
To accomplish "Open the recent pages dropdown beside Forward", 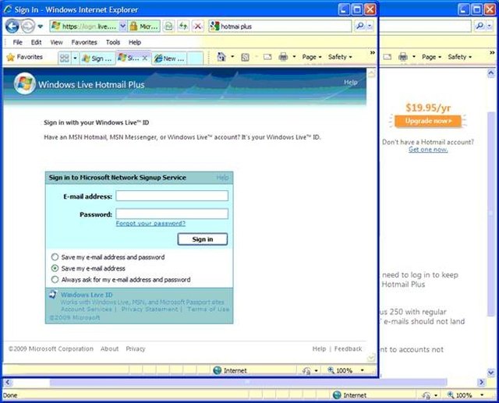I will (40, 27).
